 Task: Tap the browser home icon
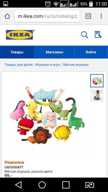pyautogui.click(x=7, y=16)
